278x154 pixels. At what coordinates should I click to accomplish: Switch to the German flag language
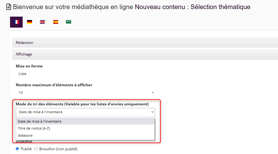pos(30,22)
